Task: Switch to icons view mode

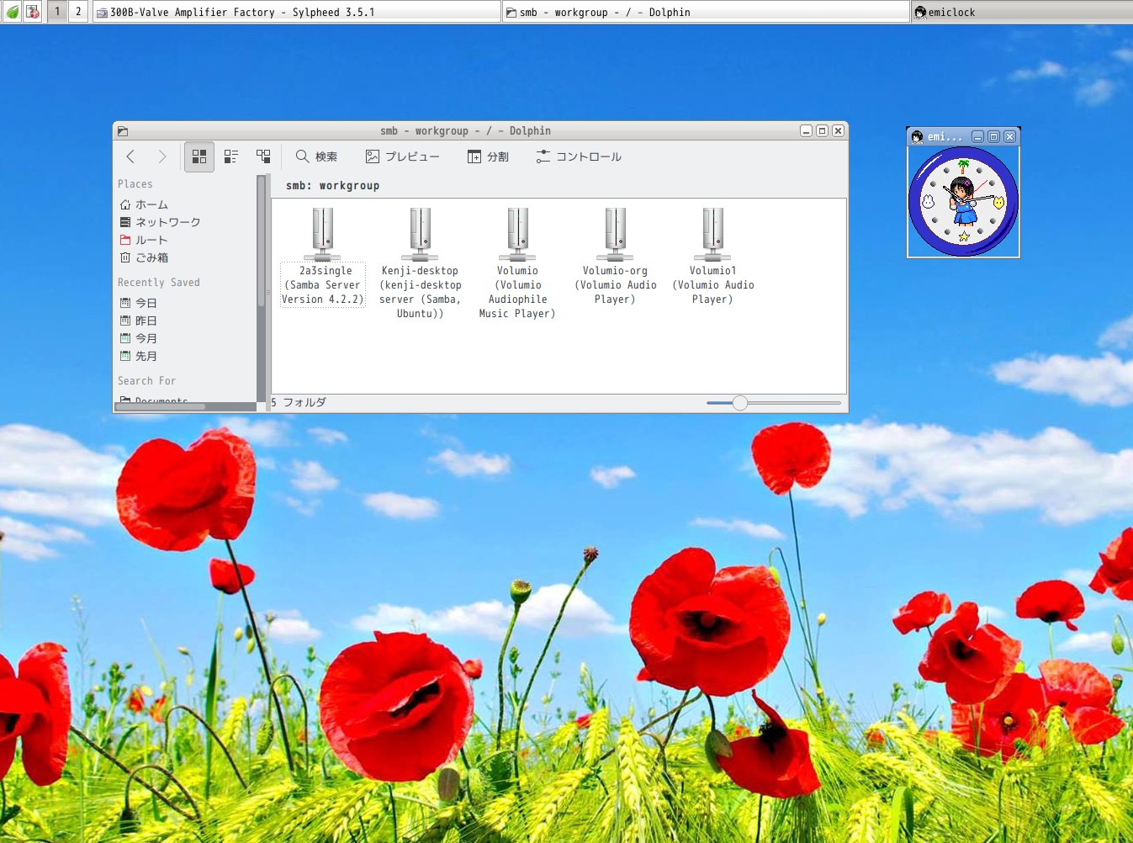Action: 199,156
